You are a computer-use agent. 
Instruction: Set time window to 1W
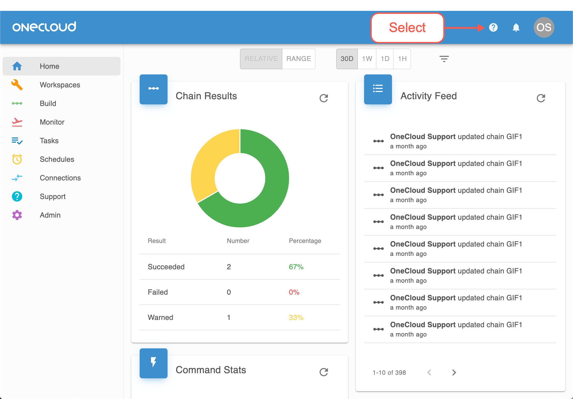coord(367,59)
